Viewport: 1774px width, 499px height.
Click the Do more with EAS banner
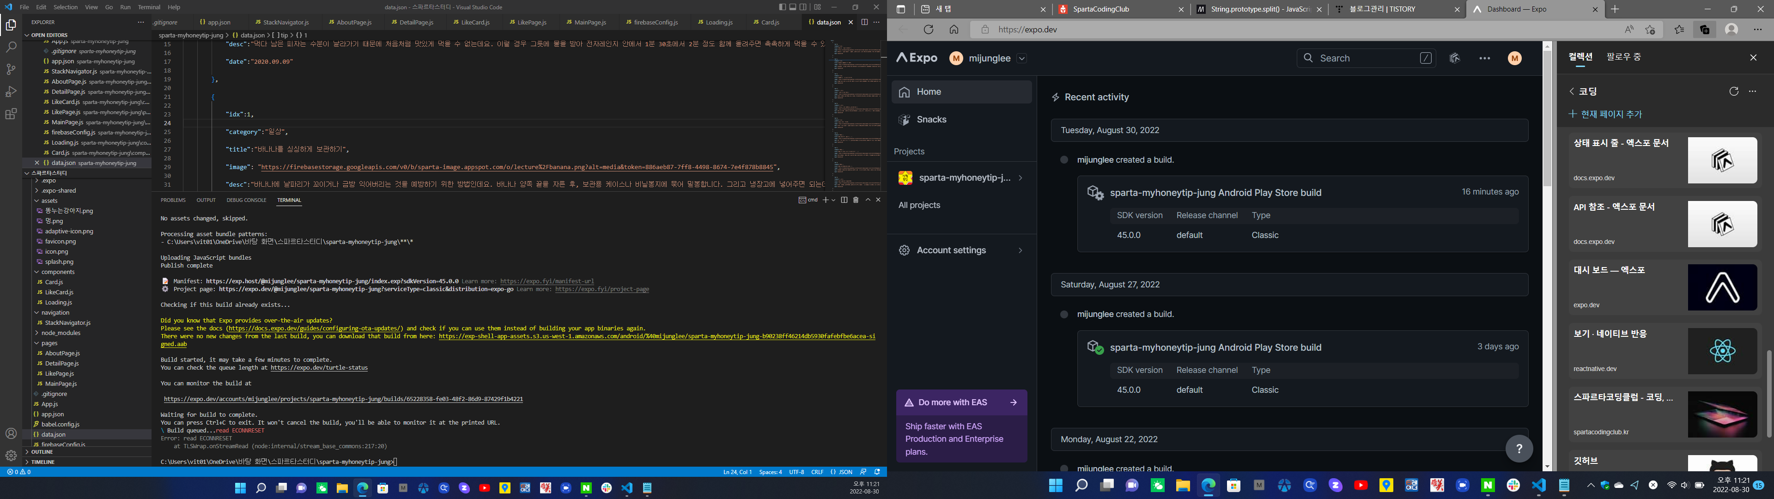tap(961, 402)
